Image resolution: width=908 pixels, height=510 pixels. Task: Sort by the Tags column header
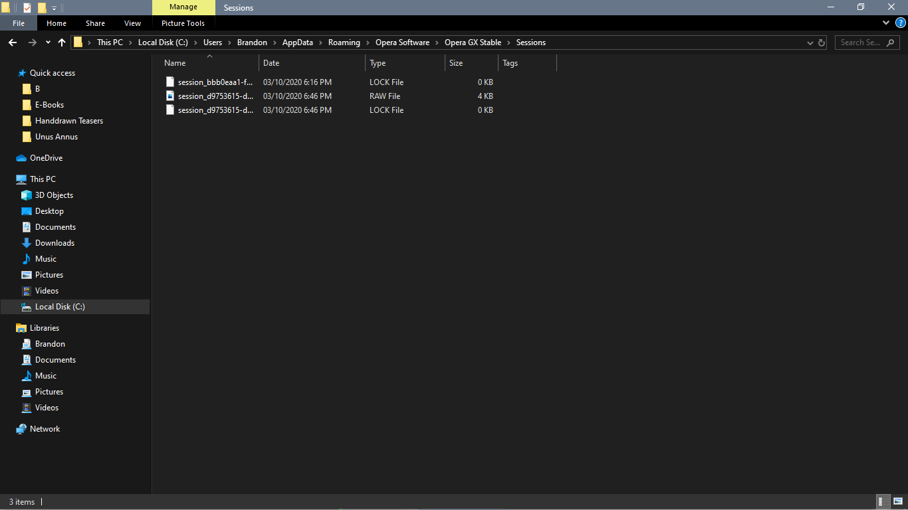tap(527, 63)
